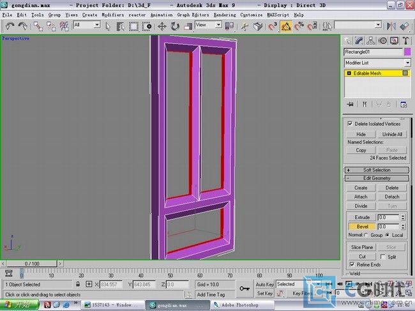
Task: Click the Undo arrow icon
Action: 10,26
